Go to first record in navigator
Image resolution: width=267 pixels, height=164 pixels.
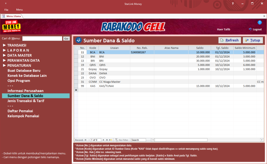coord(85,140)
